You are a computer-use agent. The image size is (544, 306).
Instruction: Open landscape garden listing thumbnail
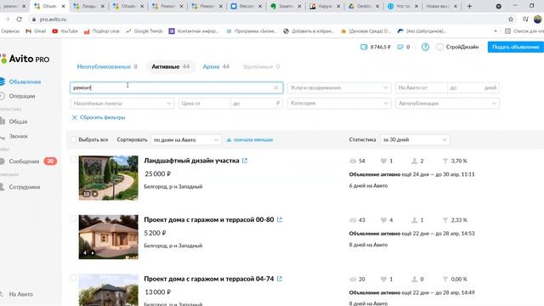click(x=108, y=178)
